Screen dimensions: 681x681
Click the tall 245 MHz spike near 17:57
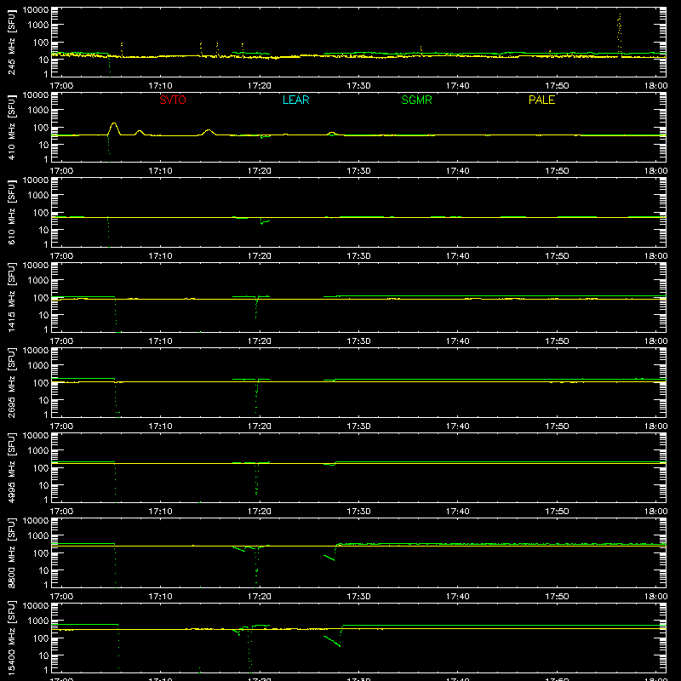[x=620, y=33]
